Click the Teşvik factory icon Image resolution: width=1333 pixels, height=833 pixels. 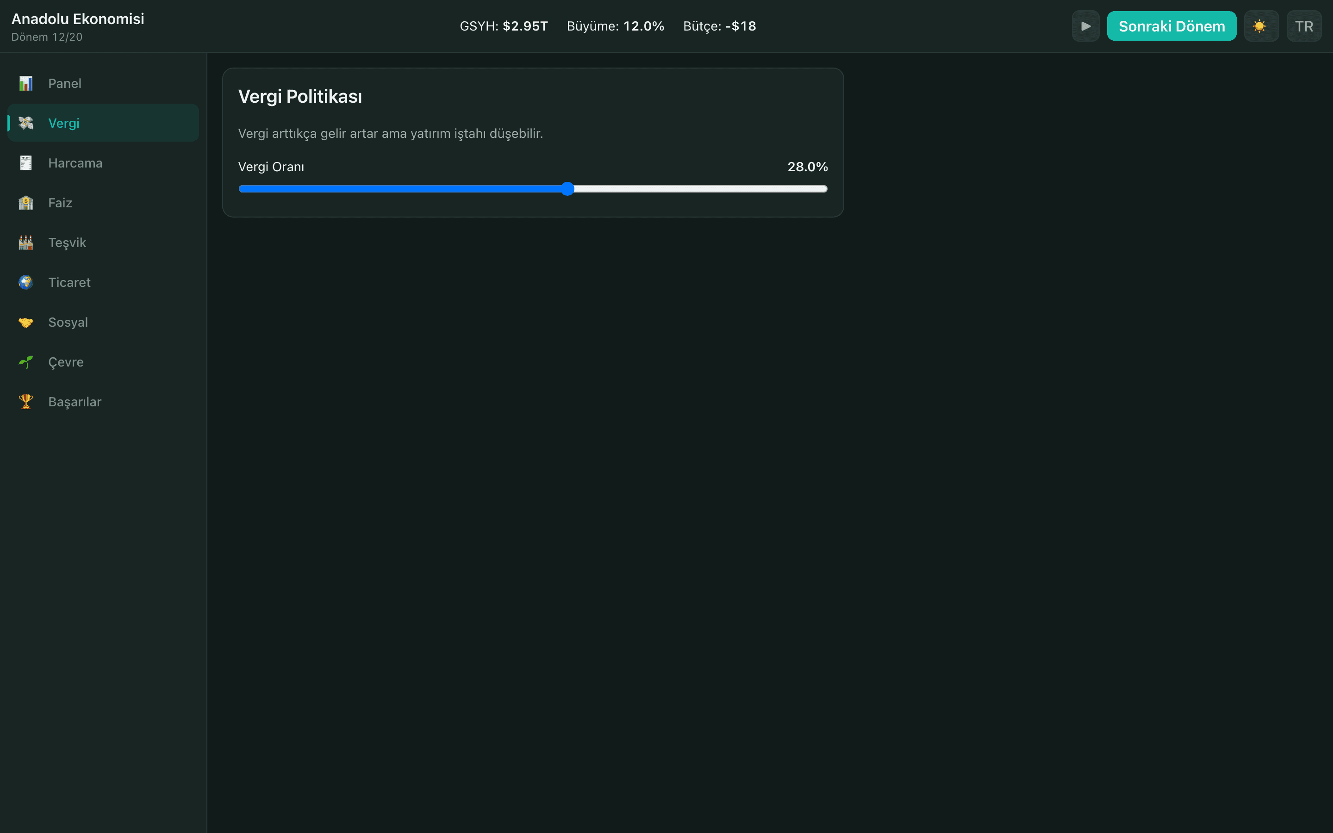click(x=26, y=242)
